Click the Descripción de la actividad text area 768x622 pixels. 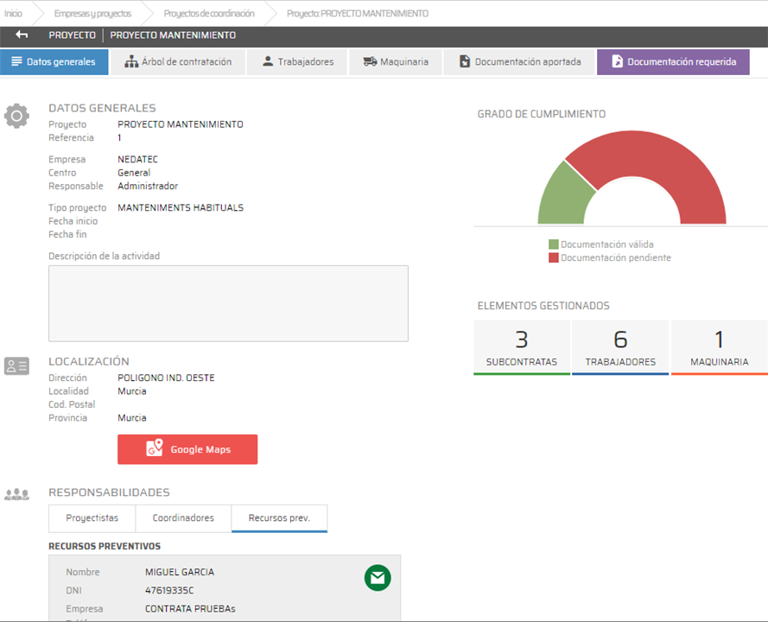point(228,303)
